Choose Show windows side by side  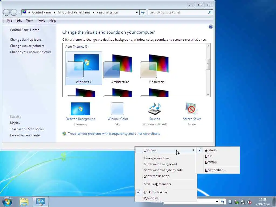(166, 170)
